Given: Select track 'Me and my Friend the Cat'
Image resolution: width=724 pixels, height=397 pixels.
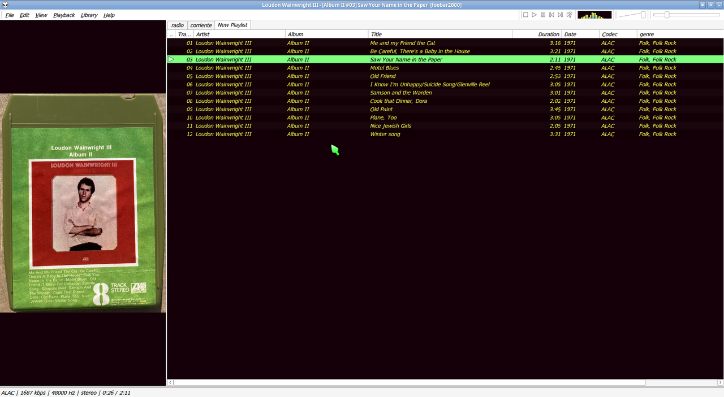Looking at the screenshot, I should (x=445, y=43).
